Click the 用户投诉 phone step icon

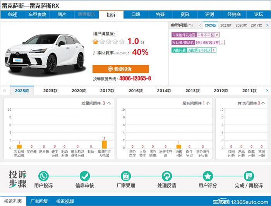(x=43, y=176)
